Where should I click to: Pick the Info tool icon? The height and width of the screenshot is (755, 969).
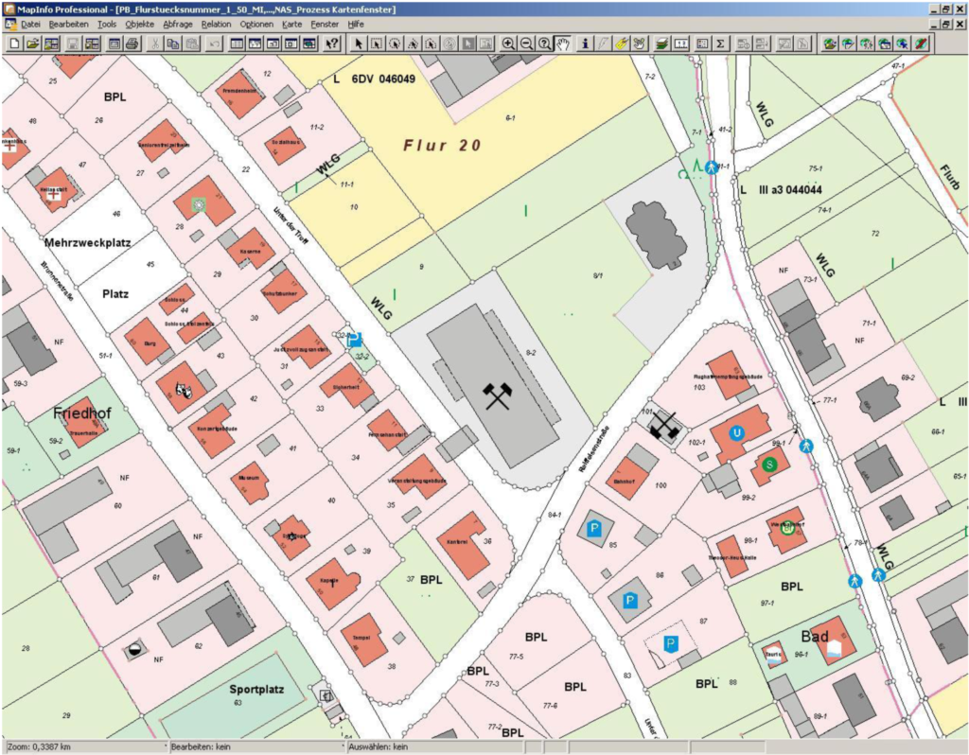tap(584, 44)
